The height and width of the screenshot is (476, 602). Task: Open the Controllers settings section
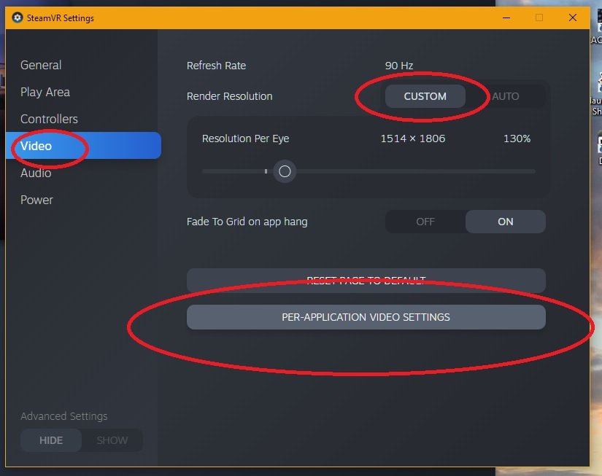(x=49, y=119)
